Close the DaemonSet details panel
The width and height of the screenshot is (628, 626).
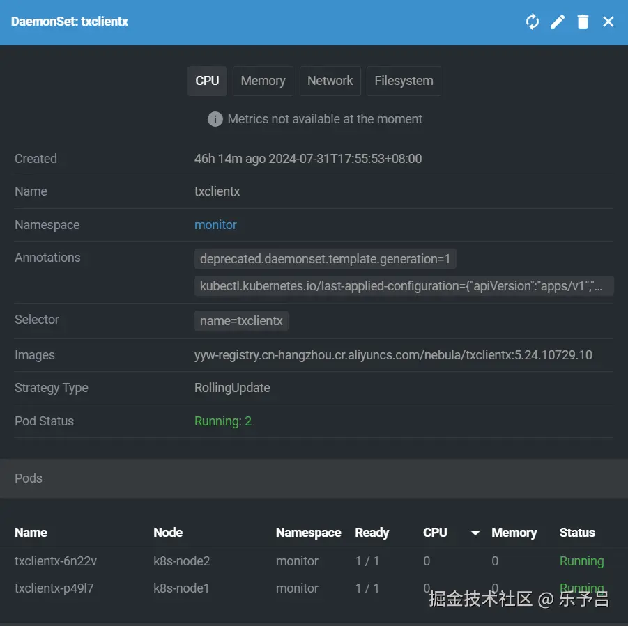coord(608,22)
